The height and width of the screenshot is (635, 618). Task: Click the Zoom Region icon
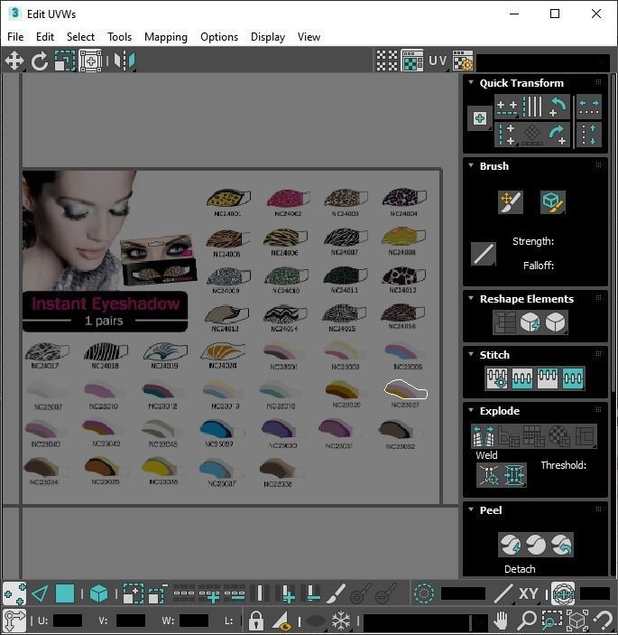pyautogui.click(x=551, y=620)
